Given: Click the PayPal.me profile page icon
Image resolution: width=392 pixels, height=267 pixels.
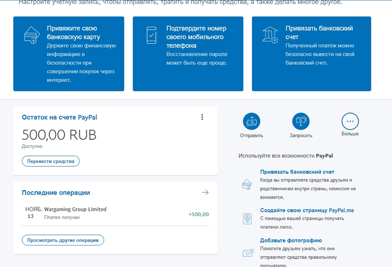Looking at the screenshot, I should [247, 219].
